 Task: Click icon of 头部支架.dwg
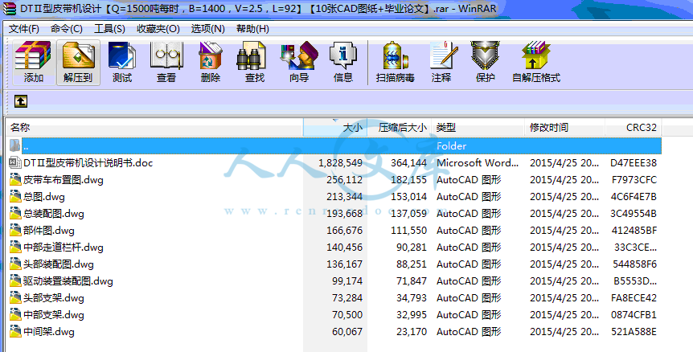coord(15,297)
